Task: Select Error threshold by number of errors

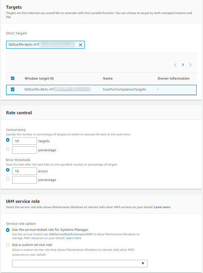Action: [x=8, y=170]
